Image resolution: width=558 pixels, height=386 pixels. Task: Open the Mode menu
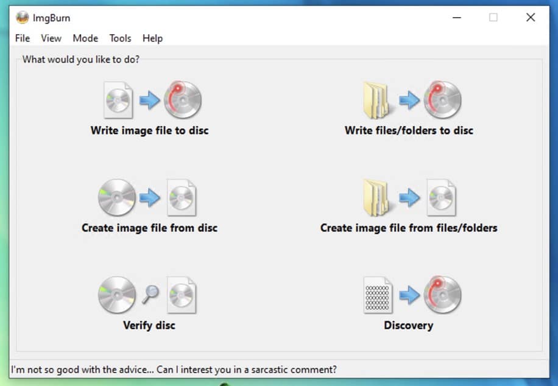[85, 38]
